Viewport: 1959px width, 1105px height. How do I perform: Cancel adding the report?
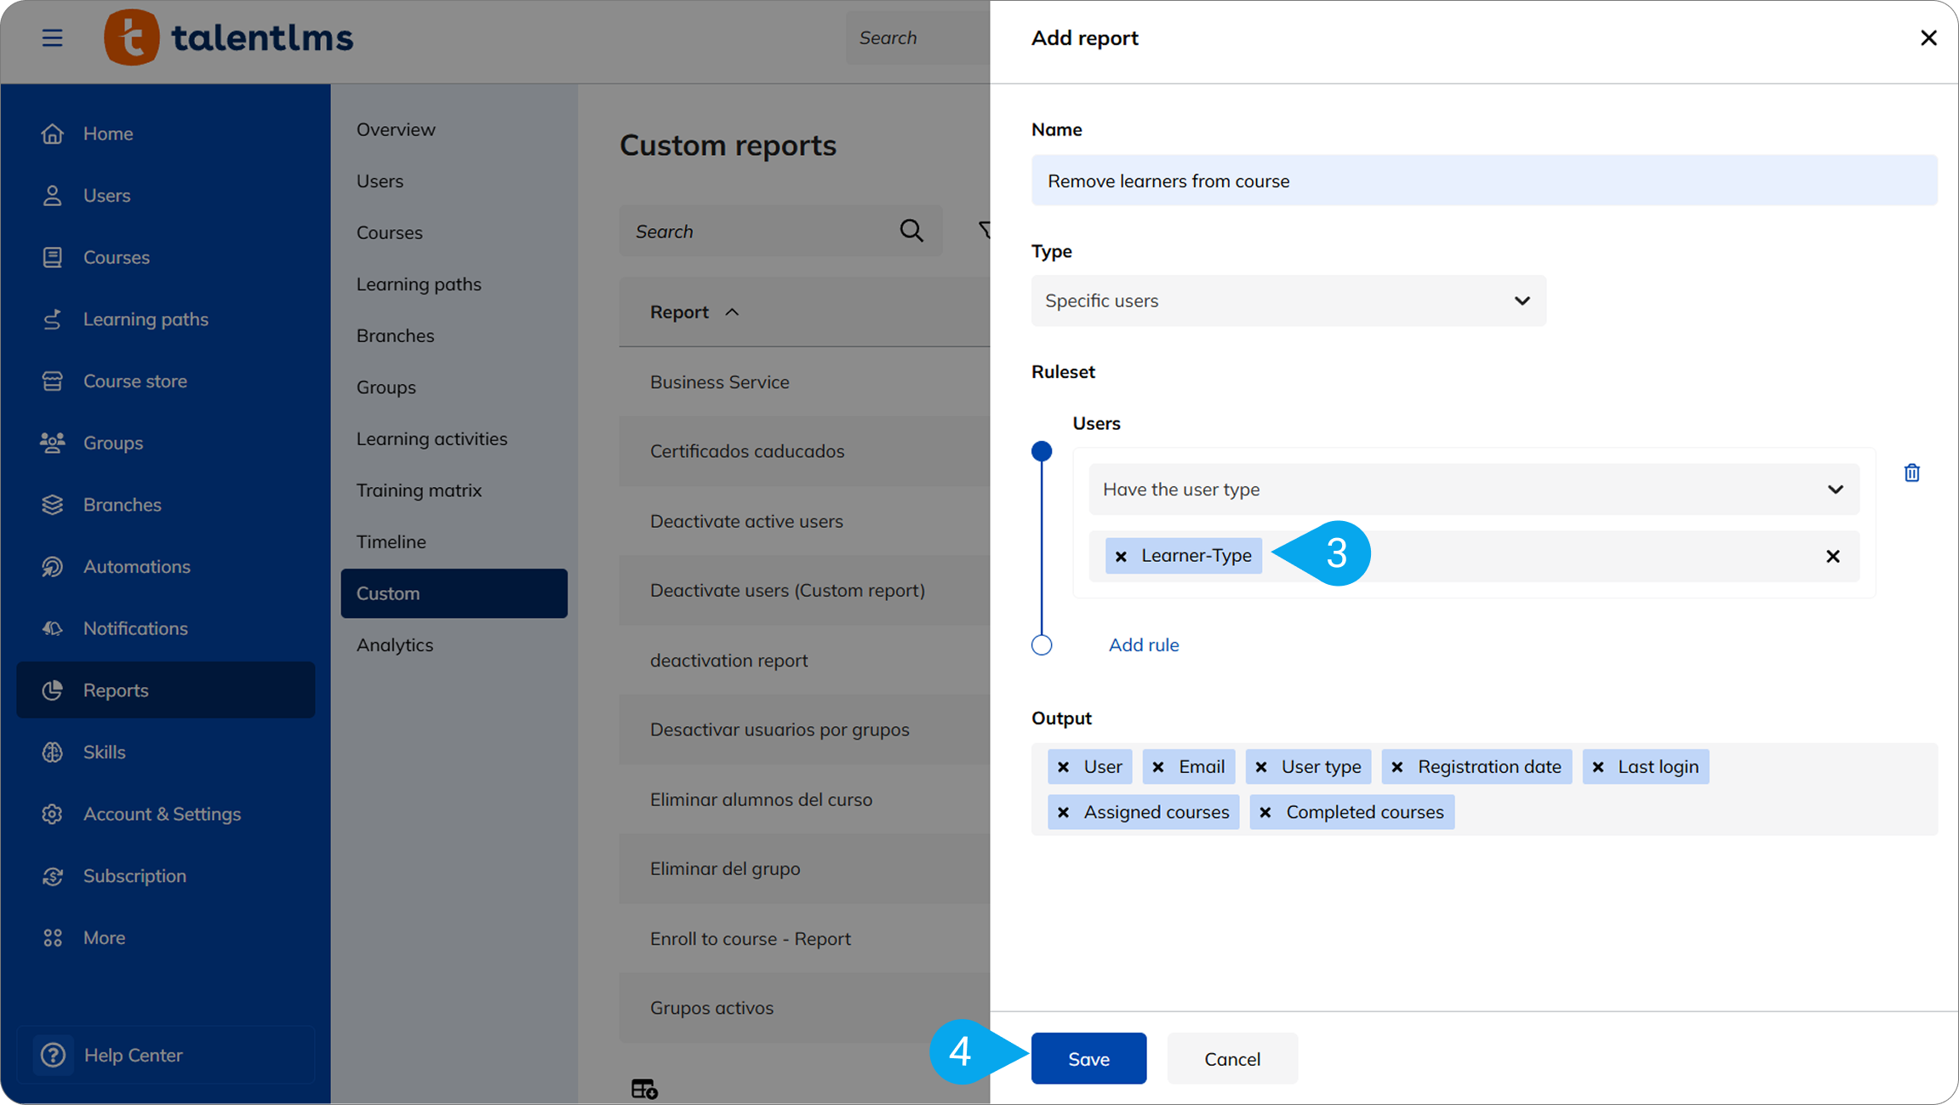[1231, 1058]
